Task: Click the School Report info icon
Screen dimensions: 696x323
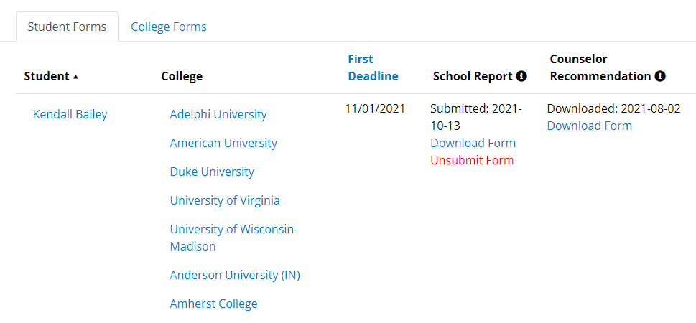Action: [x=521, y=76]
